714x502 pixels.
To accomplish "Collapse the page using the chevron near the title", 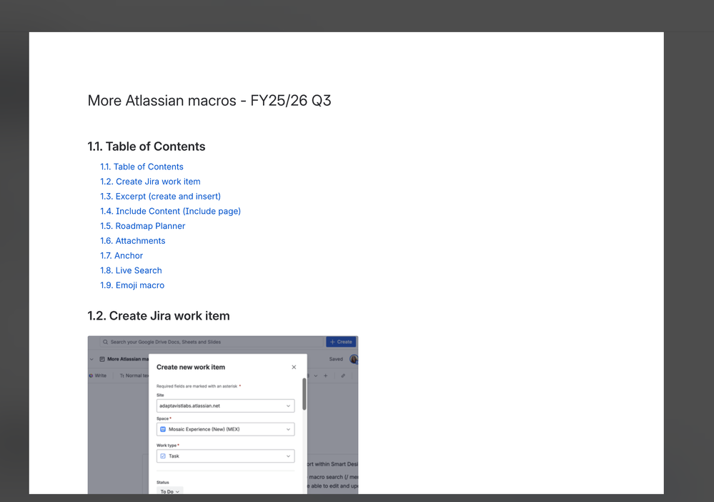I will 91,359.
